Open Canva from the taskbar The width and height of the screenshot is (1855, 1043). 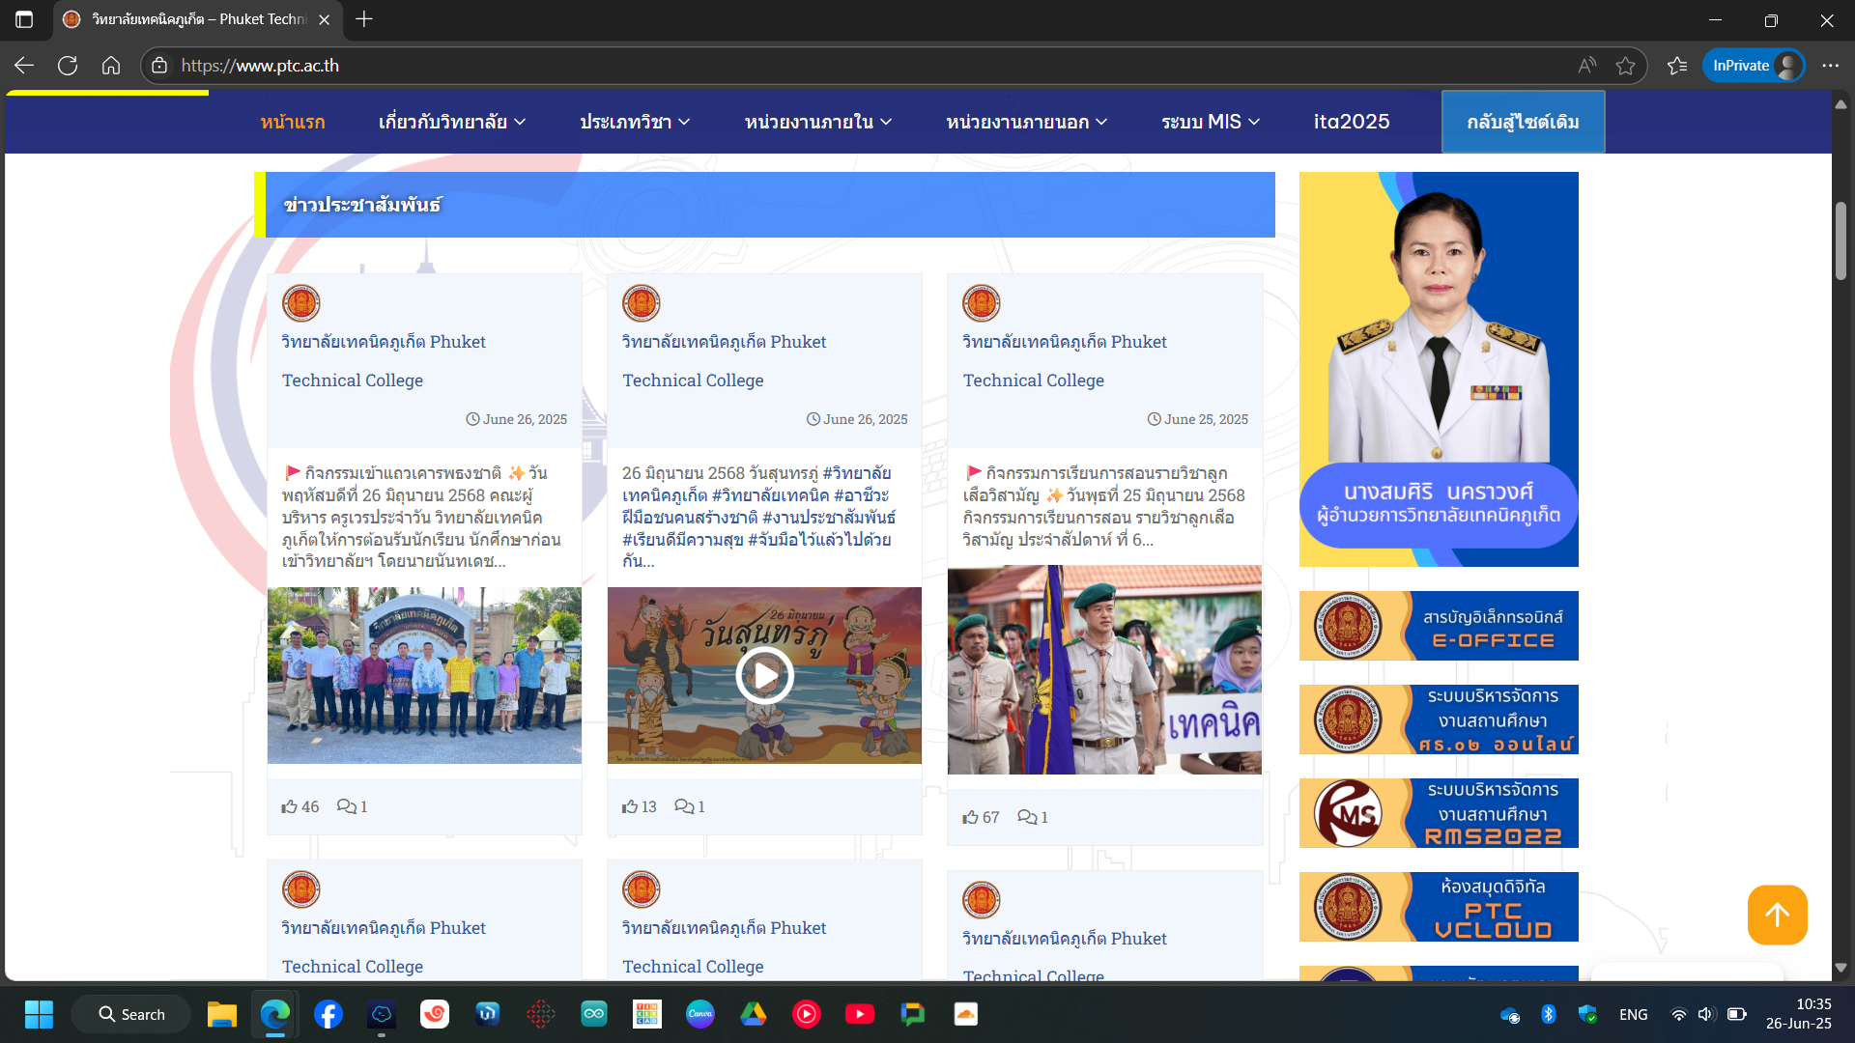(x=699, y=1014)
